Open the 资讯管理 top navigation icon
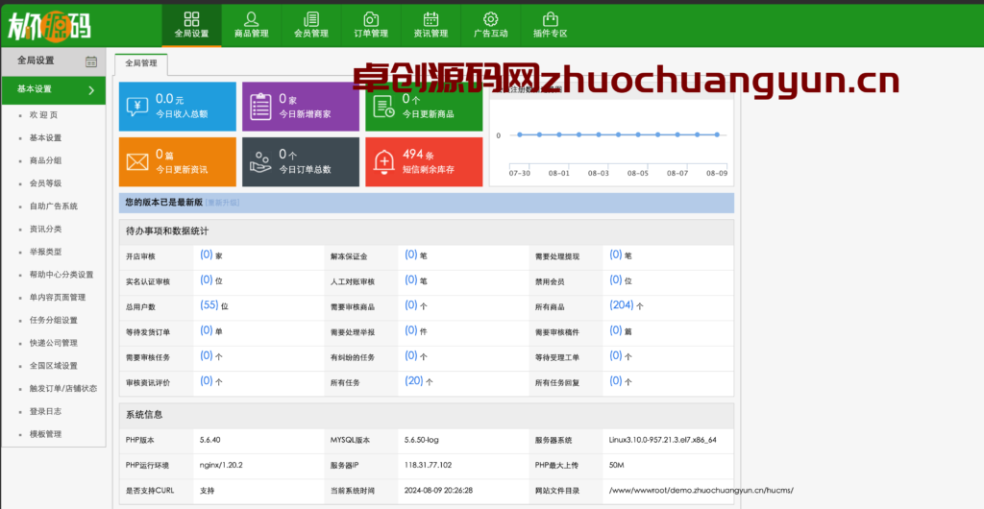Viewport: 984px width, 509px height. [430, 19]
